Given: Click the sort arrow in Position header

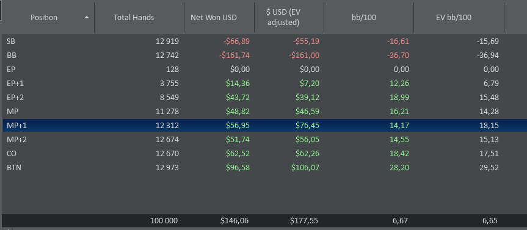Looking at the screenshot, I should [x=87, y=18].
